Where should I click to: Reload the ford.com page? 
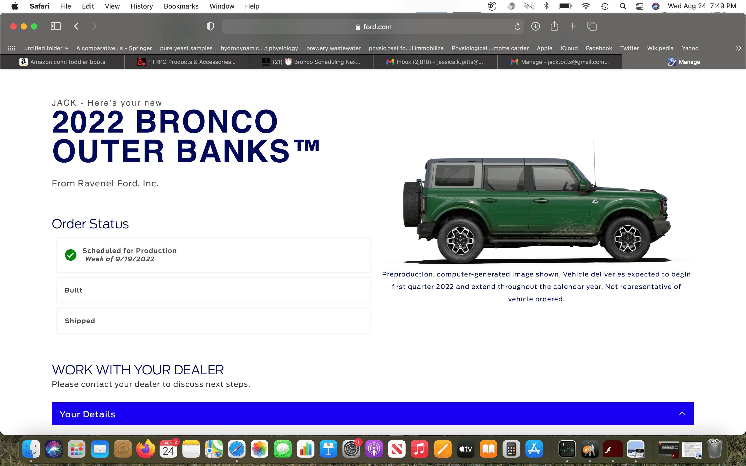tap(517, 27)
